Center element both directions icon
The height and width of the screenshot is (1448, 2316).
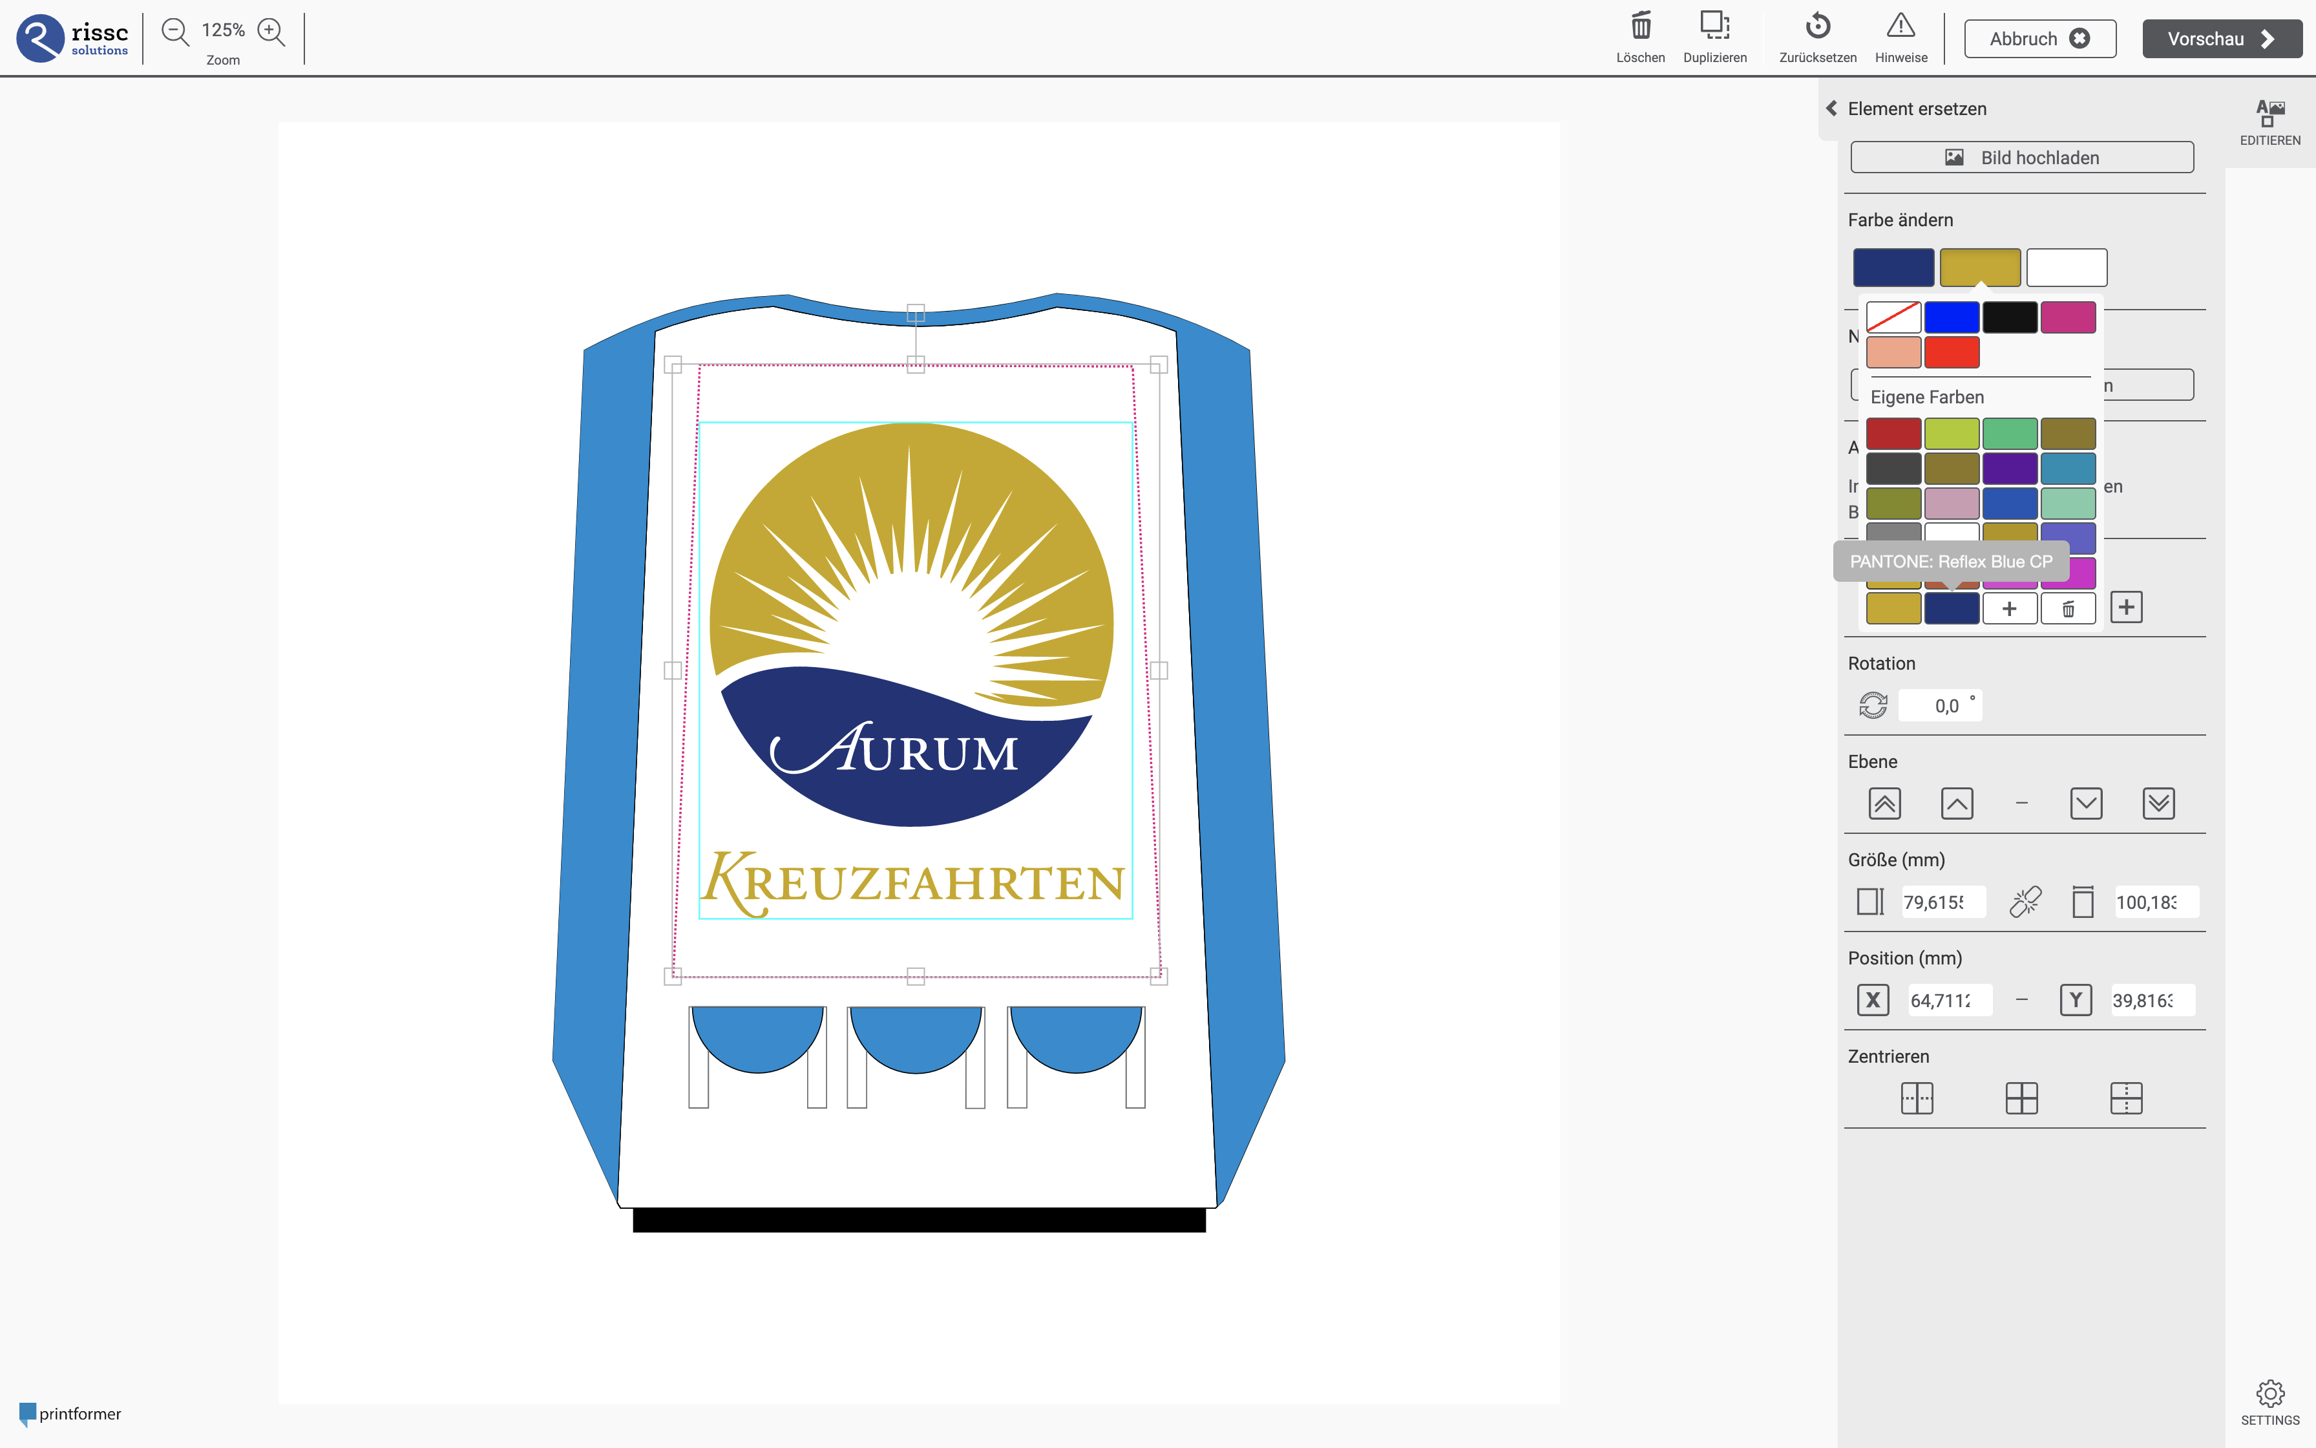(x=2021, y=1098)
